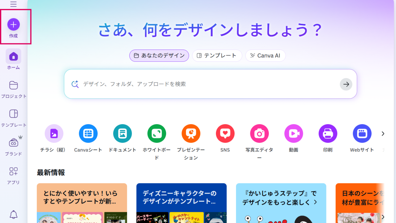Switch to the Canva AI tab

point(265,56)
